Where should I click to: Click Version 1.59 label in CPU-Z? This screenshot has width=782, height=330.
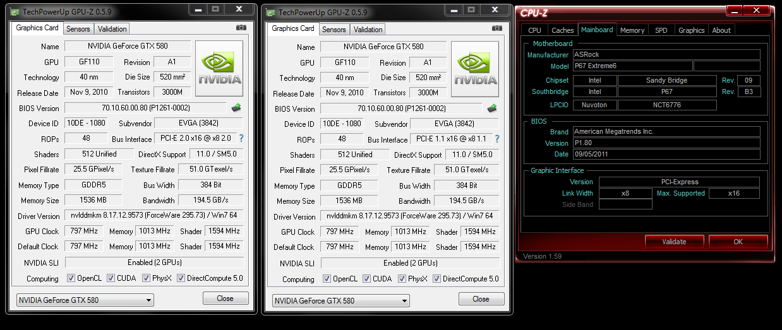(x=543, y=256)
